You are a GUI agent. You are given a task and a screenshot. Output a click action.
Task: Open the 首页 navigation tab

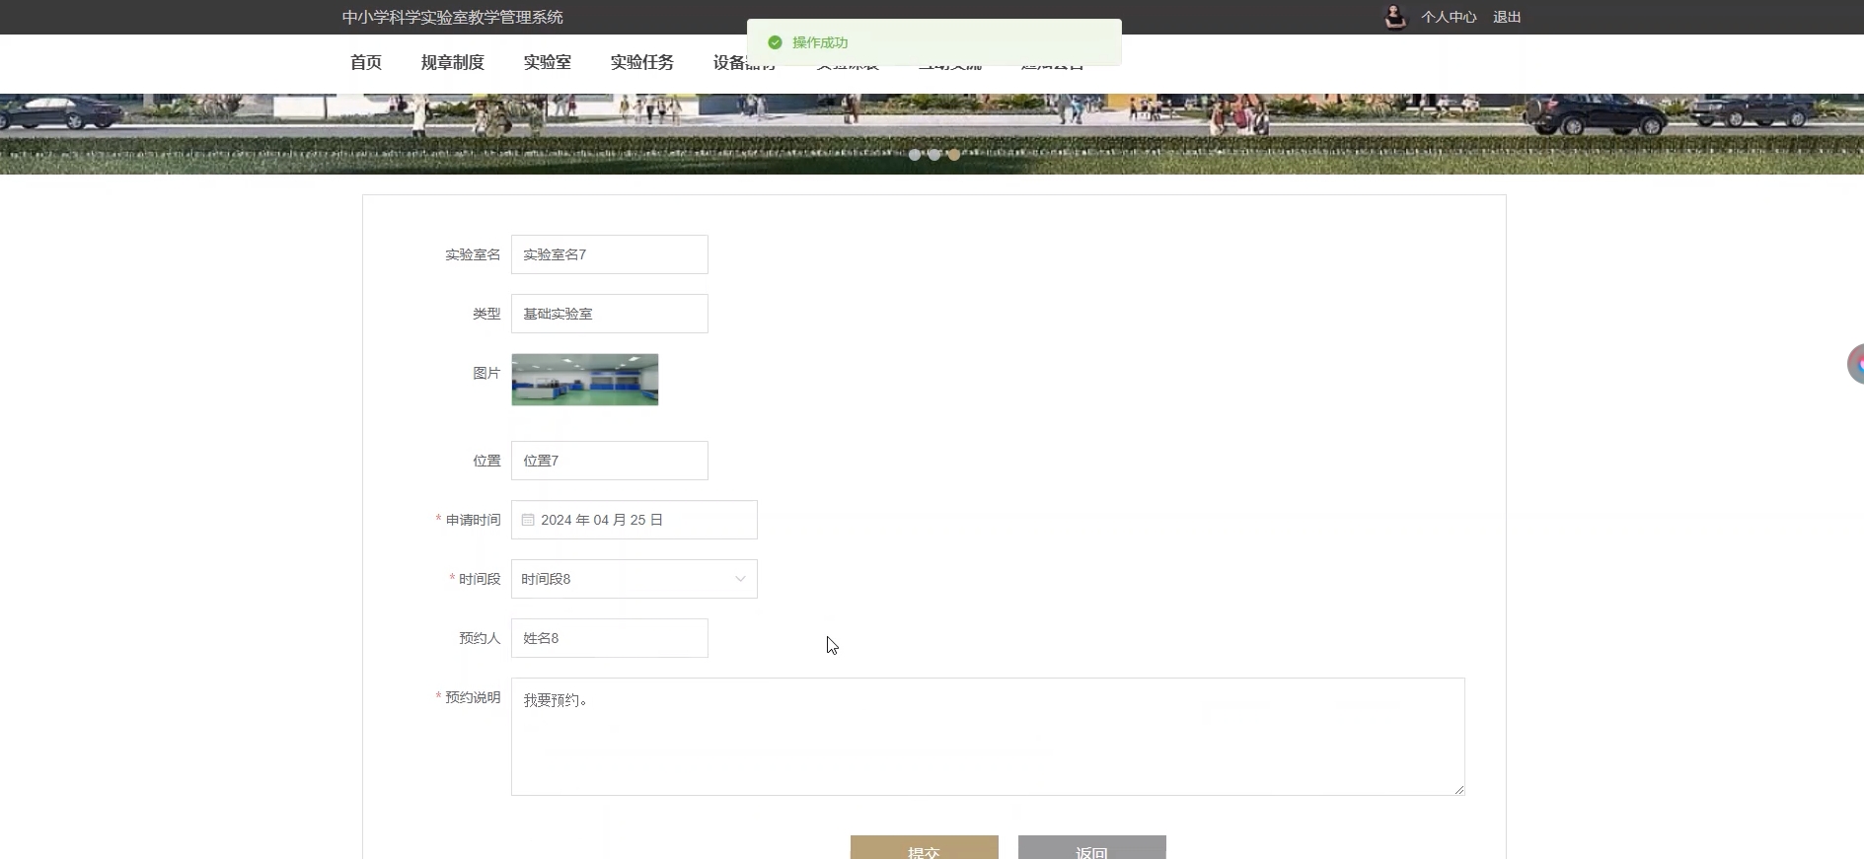[x=366, y=63]
